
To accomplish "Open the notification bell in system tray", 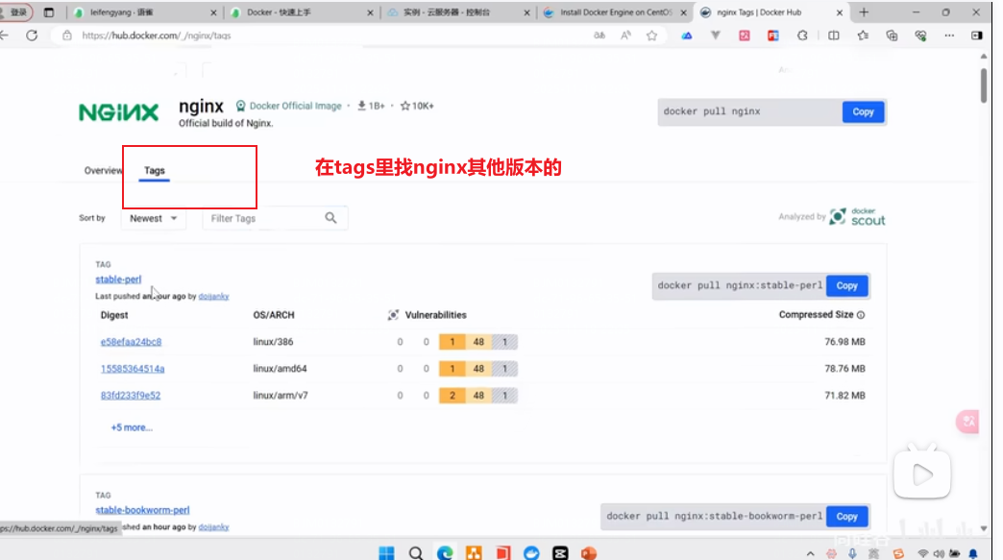I will [x=973, y=553].
